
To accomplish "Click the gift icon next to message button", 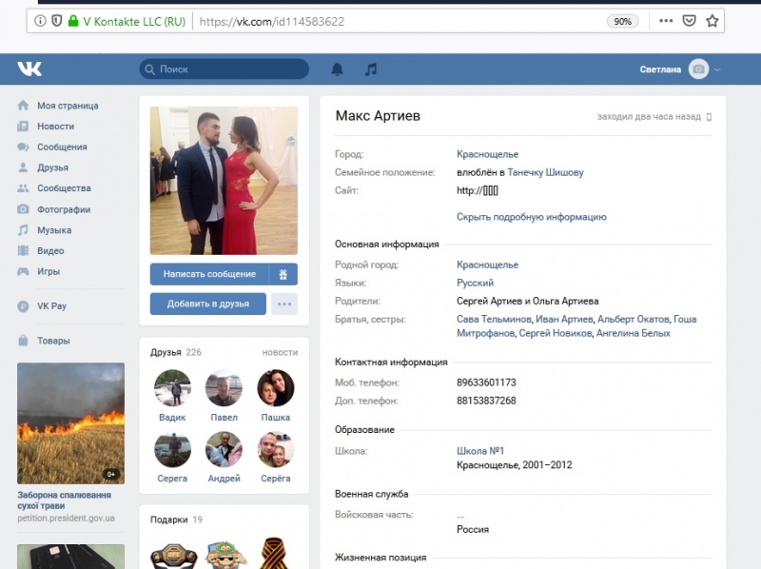I will coord(283,274).
